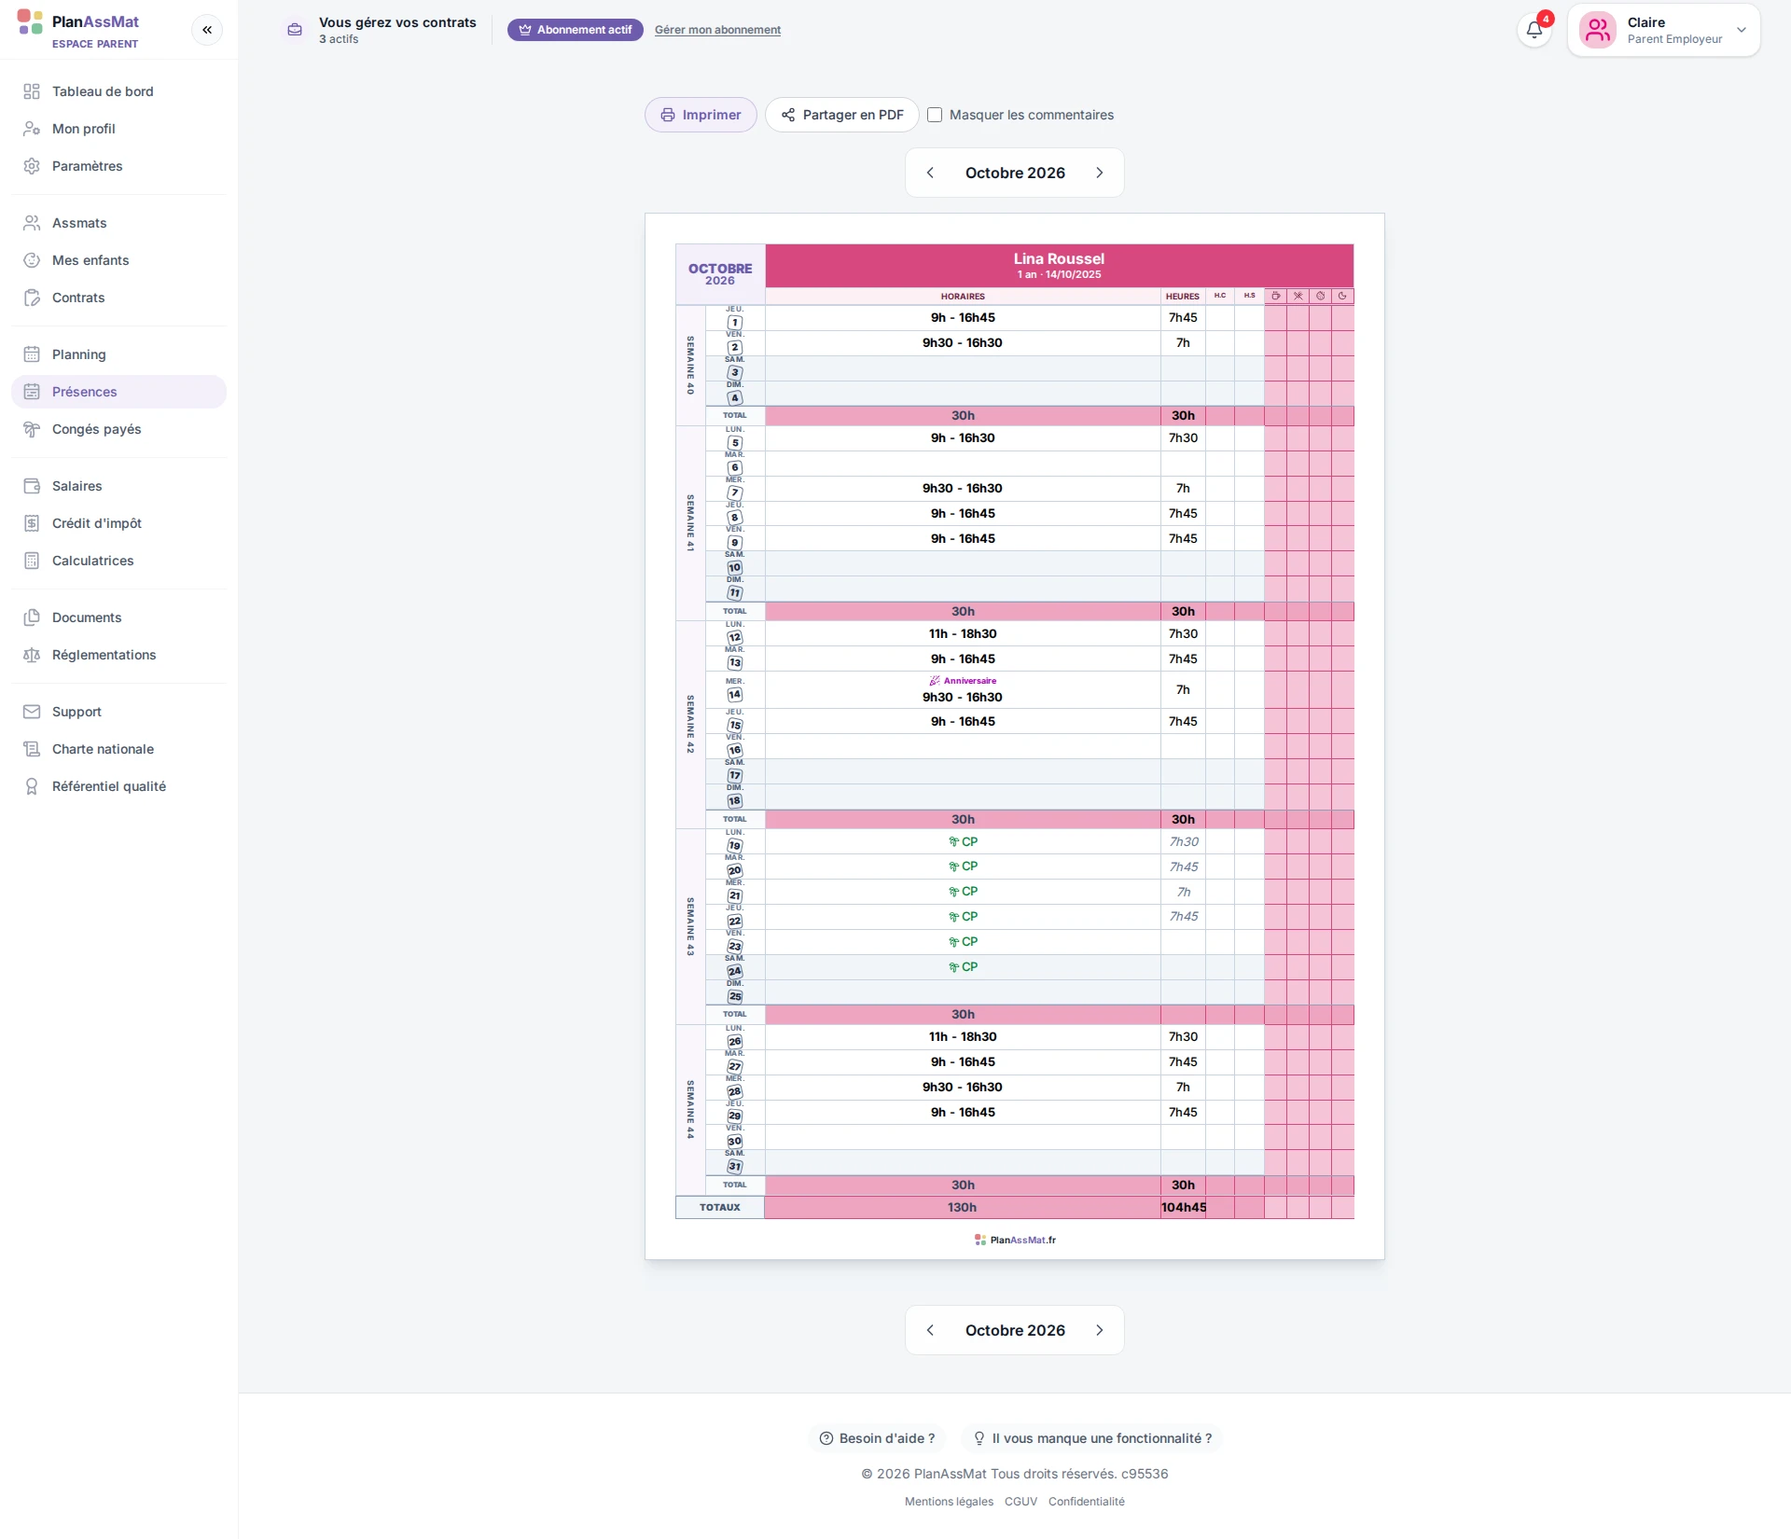Click the Besoin d'aide ? link
1791x1539 pixels.
point(877,1438)
